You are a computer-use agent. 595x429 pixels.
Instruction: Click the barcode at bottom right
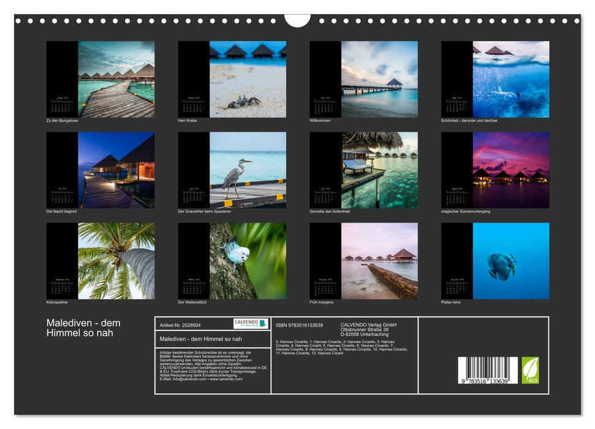(x=488, y=371)
